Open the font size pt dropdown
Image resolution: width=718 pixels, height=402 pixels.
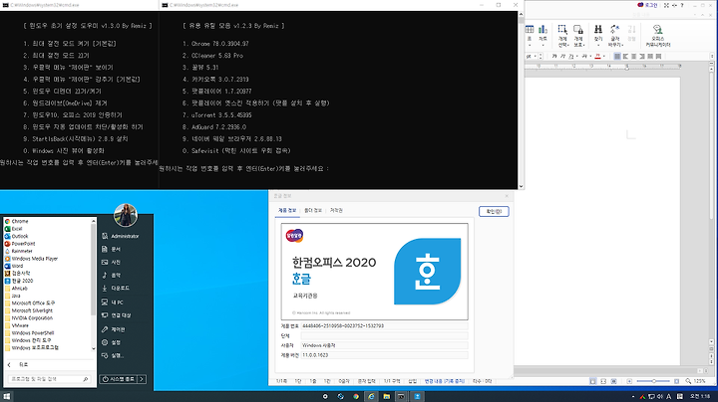[x=536, y=56]
